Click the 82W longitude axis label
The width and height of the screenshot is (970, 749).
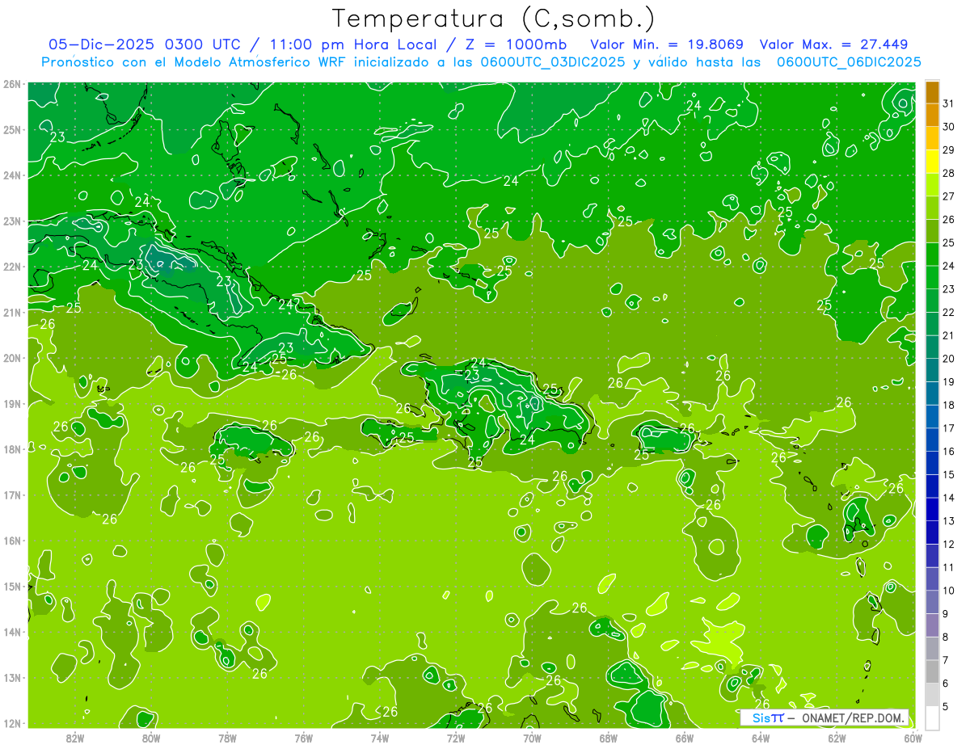pyautogui.click(x=75, y=738)
